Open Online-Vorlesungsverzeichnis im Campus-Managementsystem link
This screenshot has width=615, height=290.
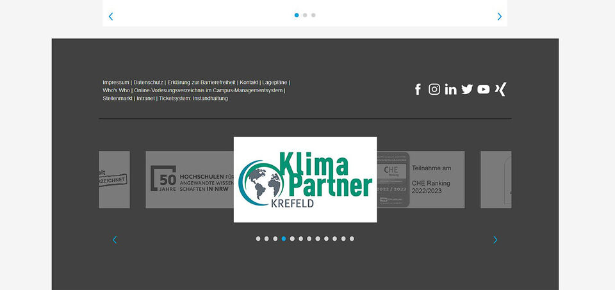(208, 90)
